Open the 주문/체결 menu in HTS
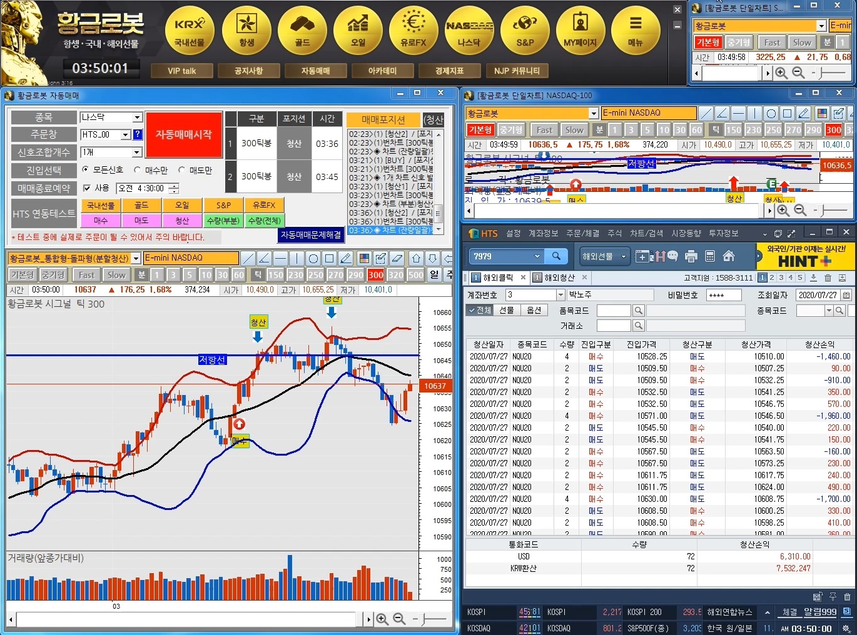 pyautogui.click(x=582, y=233)
